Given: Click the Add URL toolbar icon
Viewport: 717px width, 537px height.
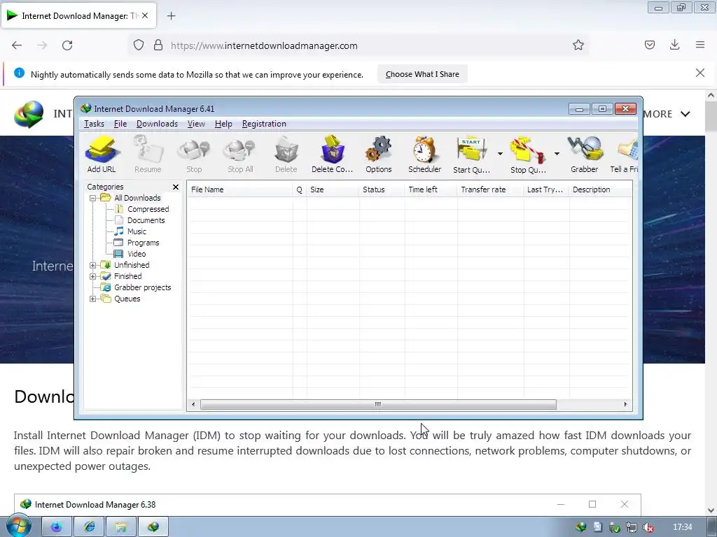Looking at the screenshot, I should point(102,154).
